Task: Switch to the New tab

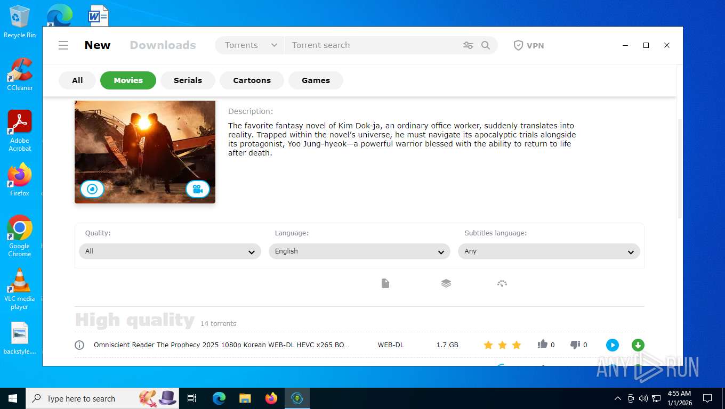Action: tap(98, 45)
